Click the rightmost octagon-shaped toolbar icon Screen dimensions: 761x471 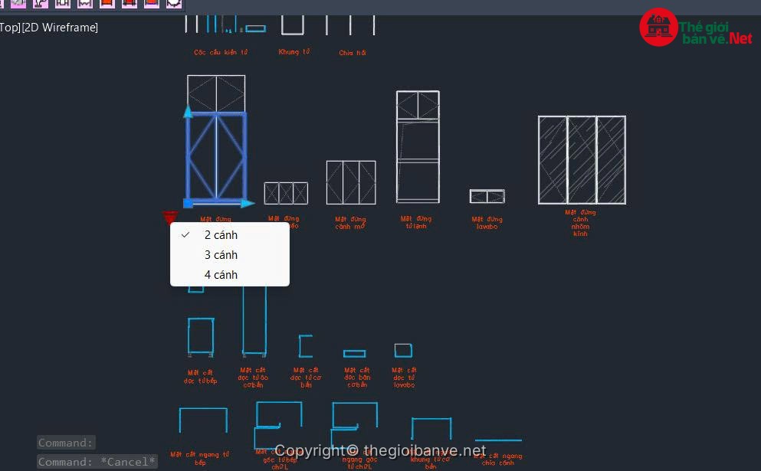[175, 4]
